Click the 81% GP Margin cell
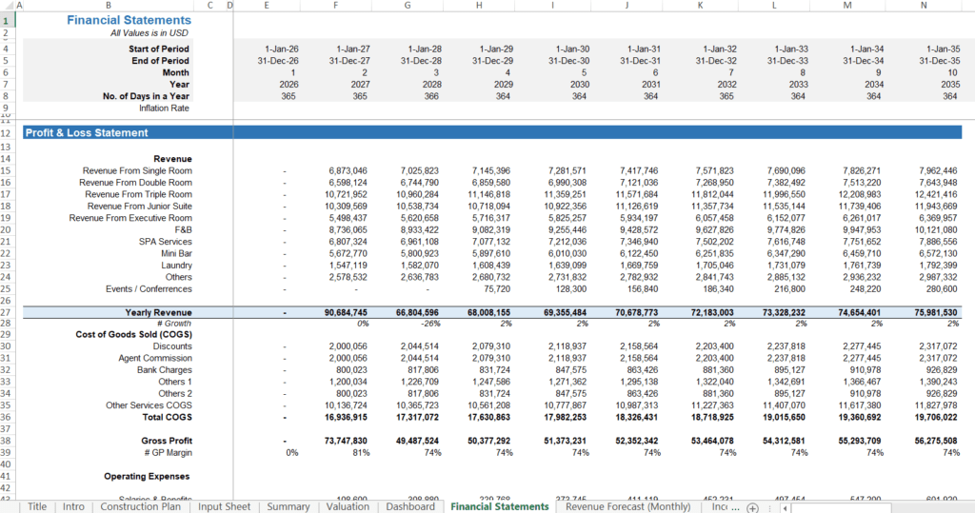975x513 pixels. tap(361, 453)
